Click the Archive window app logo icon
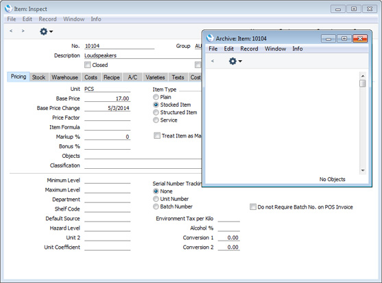This screenshot has height=283, width=382. point(210,38)
